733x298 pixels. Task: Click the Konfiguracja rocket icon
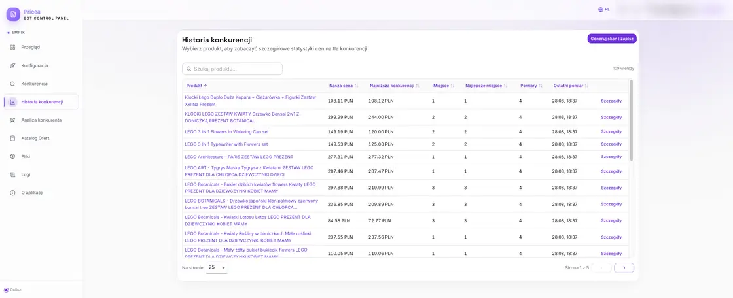point(12,65)
